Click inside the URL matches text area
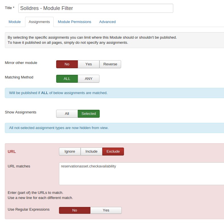 pos(141,174)
